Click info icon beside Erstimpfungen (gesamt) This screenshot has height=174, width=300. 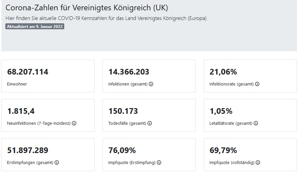coord(57,163)
